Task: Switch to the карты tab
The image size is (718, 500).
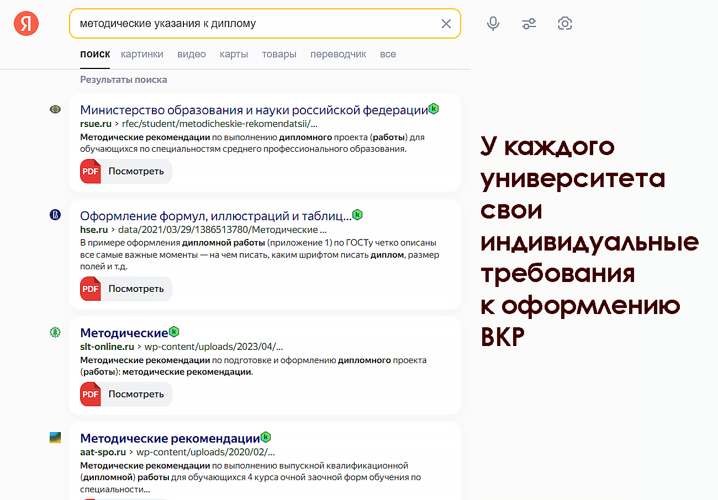Action: coord(234,54)
